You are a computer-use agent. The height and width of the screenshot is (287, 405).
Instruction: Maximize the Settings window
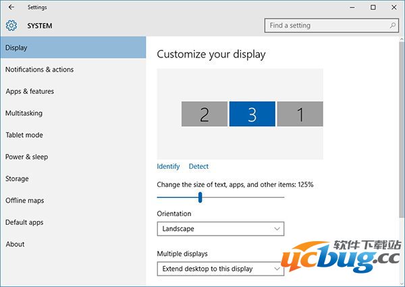click(x=373, y=7)
